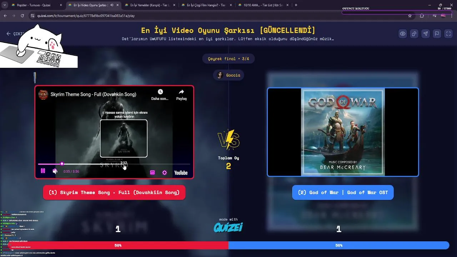
Task: Go back in browser history
Action: 5,16
